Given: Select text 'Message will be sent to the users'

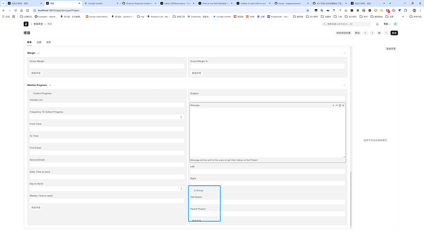Looking at the screenshot, I should click(x=208, y=160).
